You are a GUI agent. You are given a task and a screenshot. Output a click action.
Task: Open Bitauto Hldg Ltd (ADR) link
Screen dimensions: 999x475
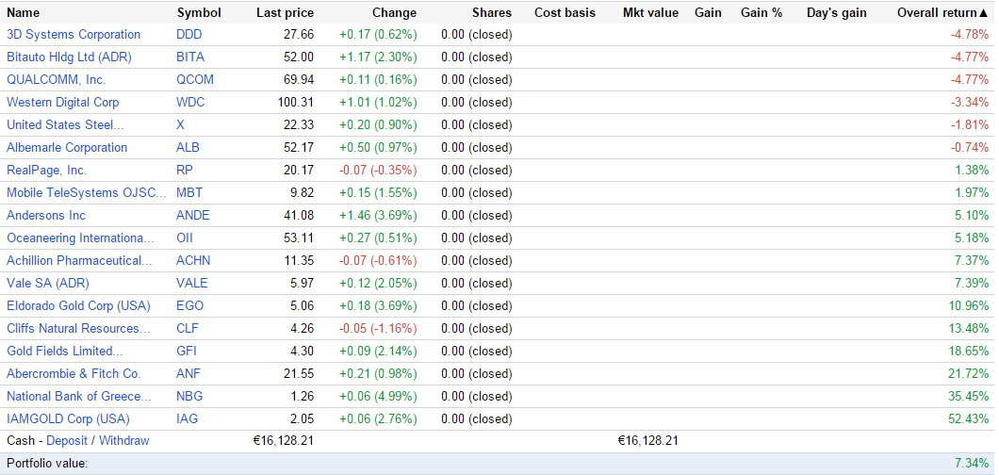pyautogui.click(x=69, y=57)
